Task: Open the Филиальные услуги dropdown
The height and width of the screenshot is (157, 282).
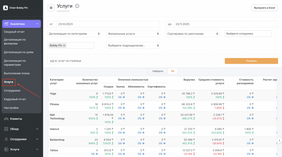Action: tap(133, 34)
